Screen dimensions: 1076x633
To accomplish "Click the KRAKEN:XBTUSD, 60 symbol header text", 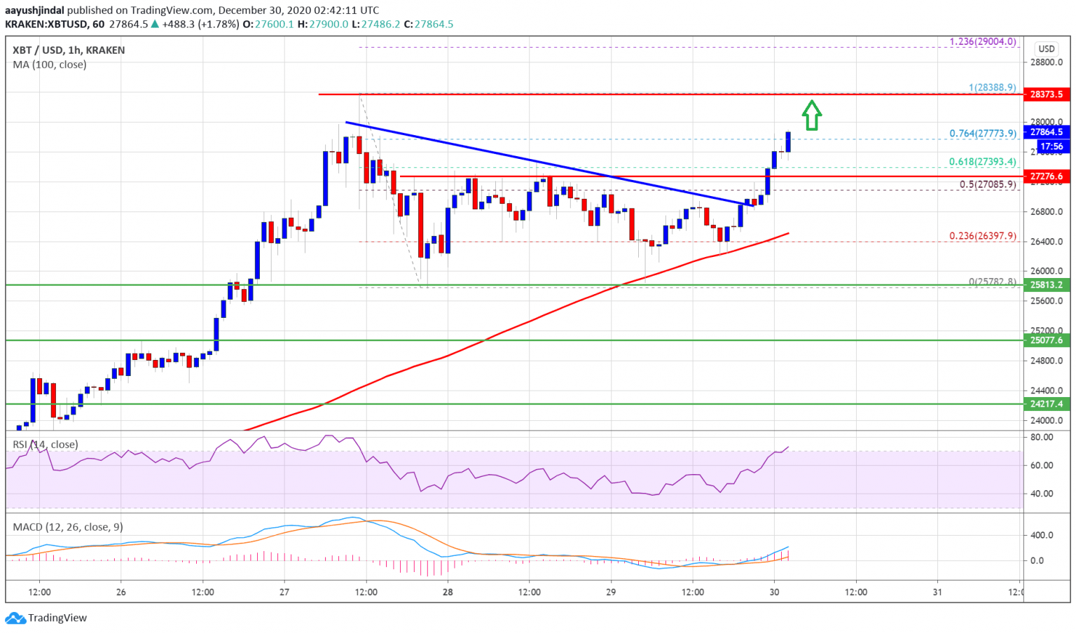I will point(55,24).
